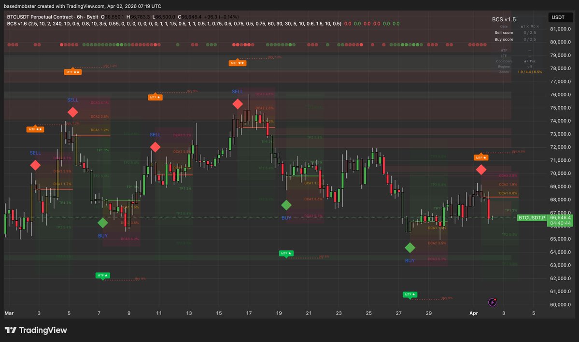This screenshot has width=579, height=342.
Task: Click the 04:40:44 bar countdown timer
Action: click(560, 223)
